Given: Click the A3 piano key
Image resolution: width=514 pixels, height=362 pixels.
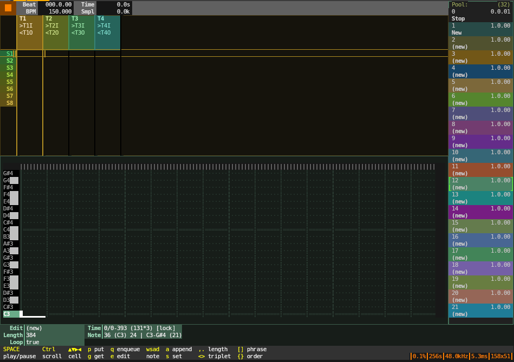Looking at the screenshot, I should tap(11, 251).
